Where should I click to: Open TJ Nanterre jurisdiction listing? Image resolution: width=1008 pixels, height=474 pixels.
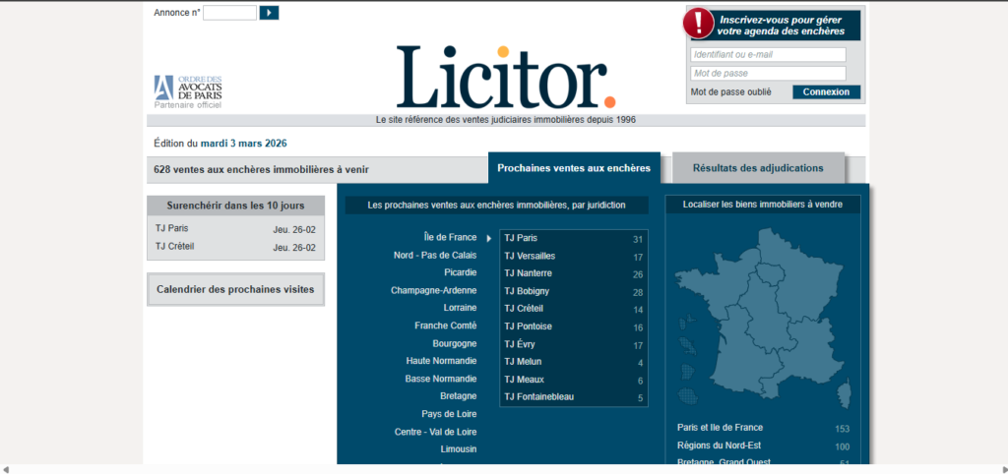[x=574, y=273]
